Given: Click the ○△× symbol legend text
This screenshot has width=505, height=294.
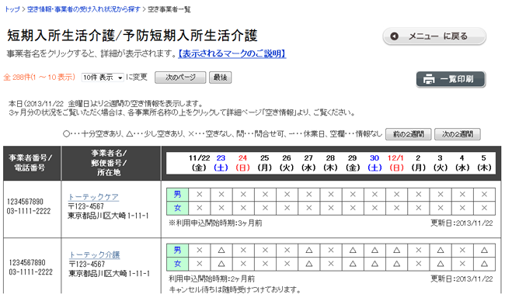Looking at the screenshot, I should coord(222,133).
